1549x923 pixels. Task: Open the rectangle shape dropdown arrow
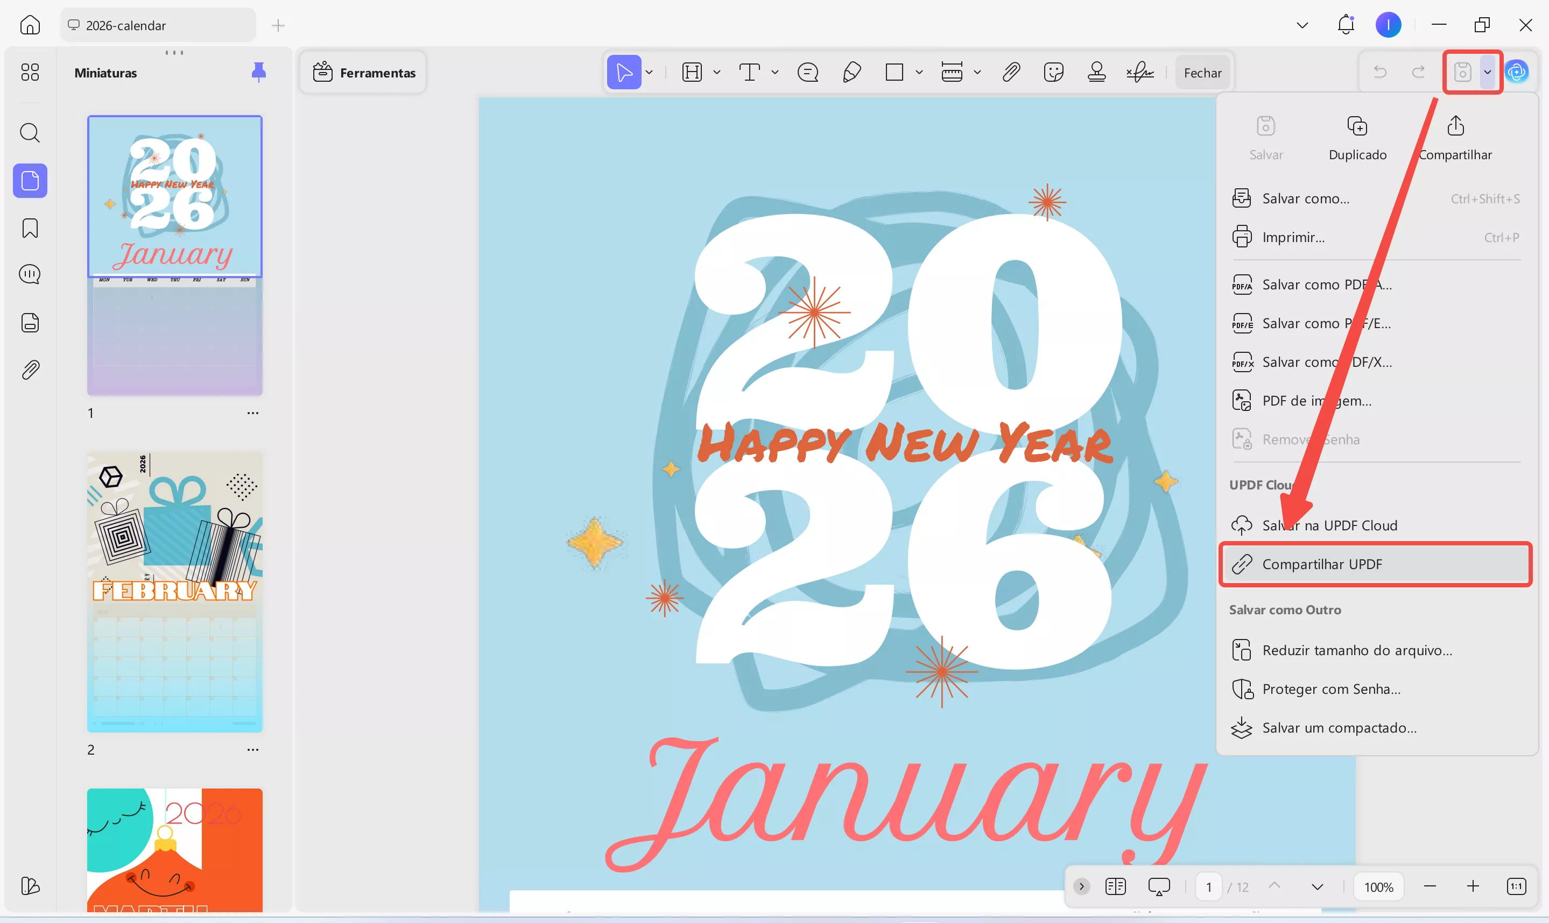919,73
